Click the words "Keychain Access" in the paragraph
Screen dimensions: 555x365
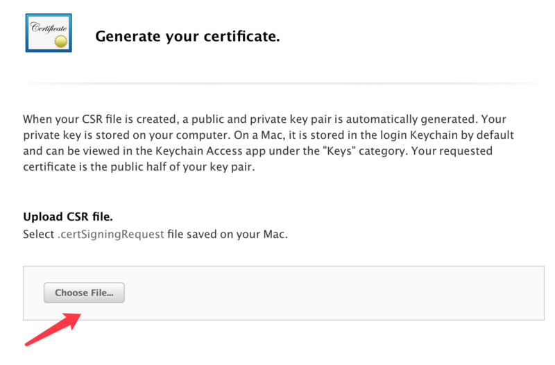point(199,151)
